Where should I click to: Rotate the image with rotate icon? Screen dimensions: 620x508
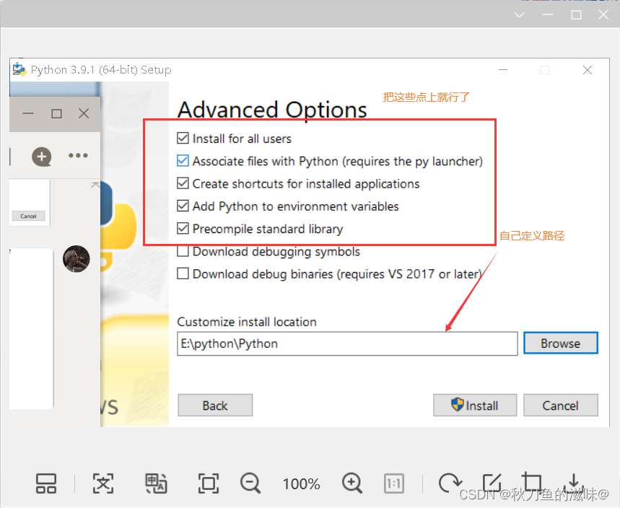click(x=450, y=483)
